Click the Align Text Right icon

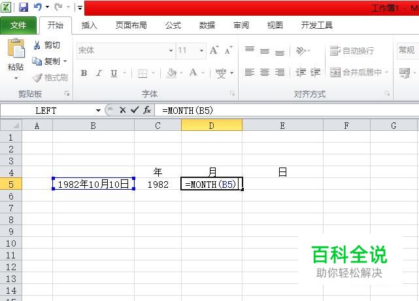280,72
